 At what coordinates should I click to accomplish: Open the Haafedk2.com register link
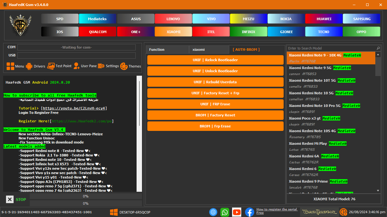82,121
